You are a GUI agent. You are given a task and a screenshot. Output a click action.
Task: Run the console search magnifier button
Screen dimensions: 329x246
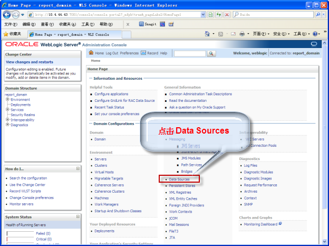pos(211,53)
